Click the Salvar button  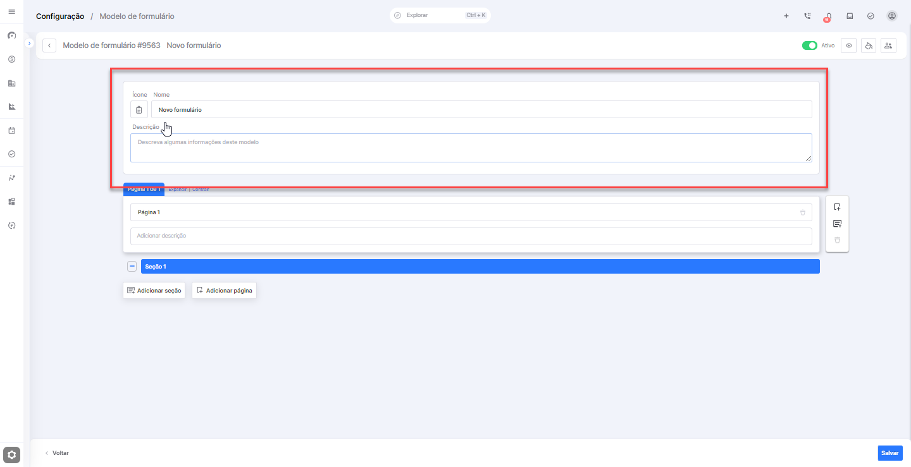[x=890, y=453]
